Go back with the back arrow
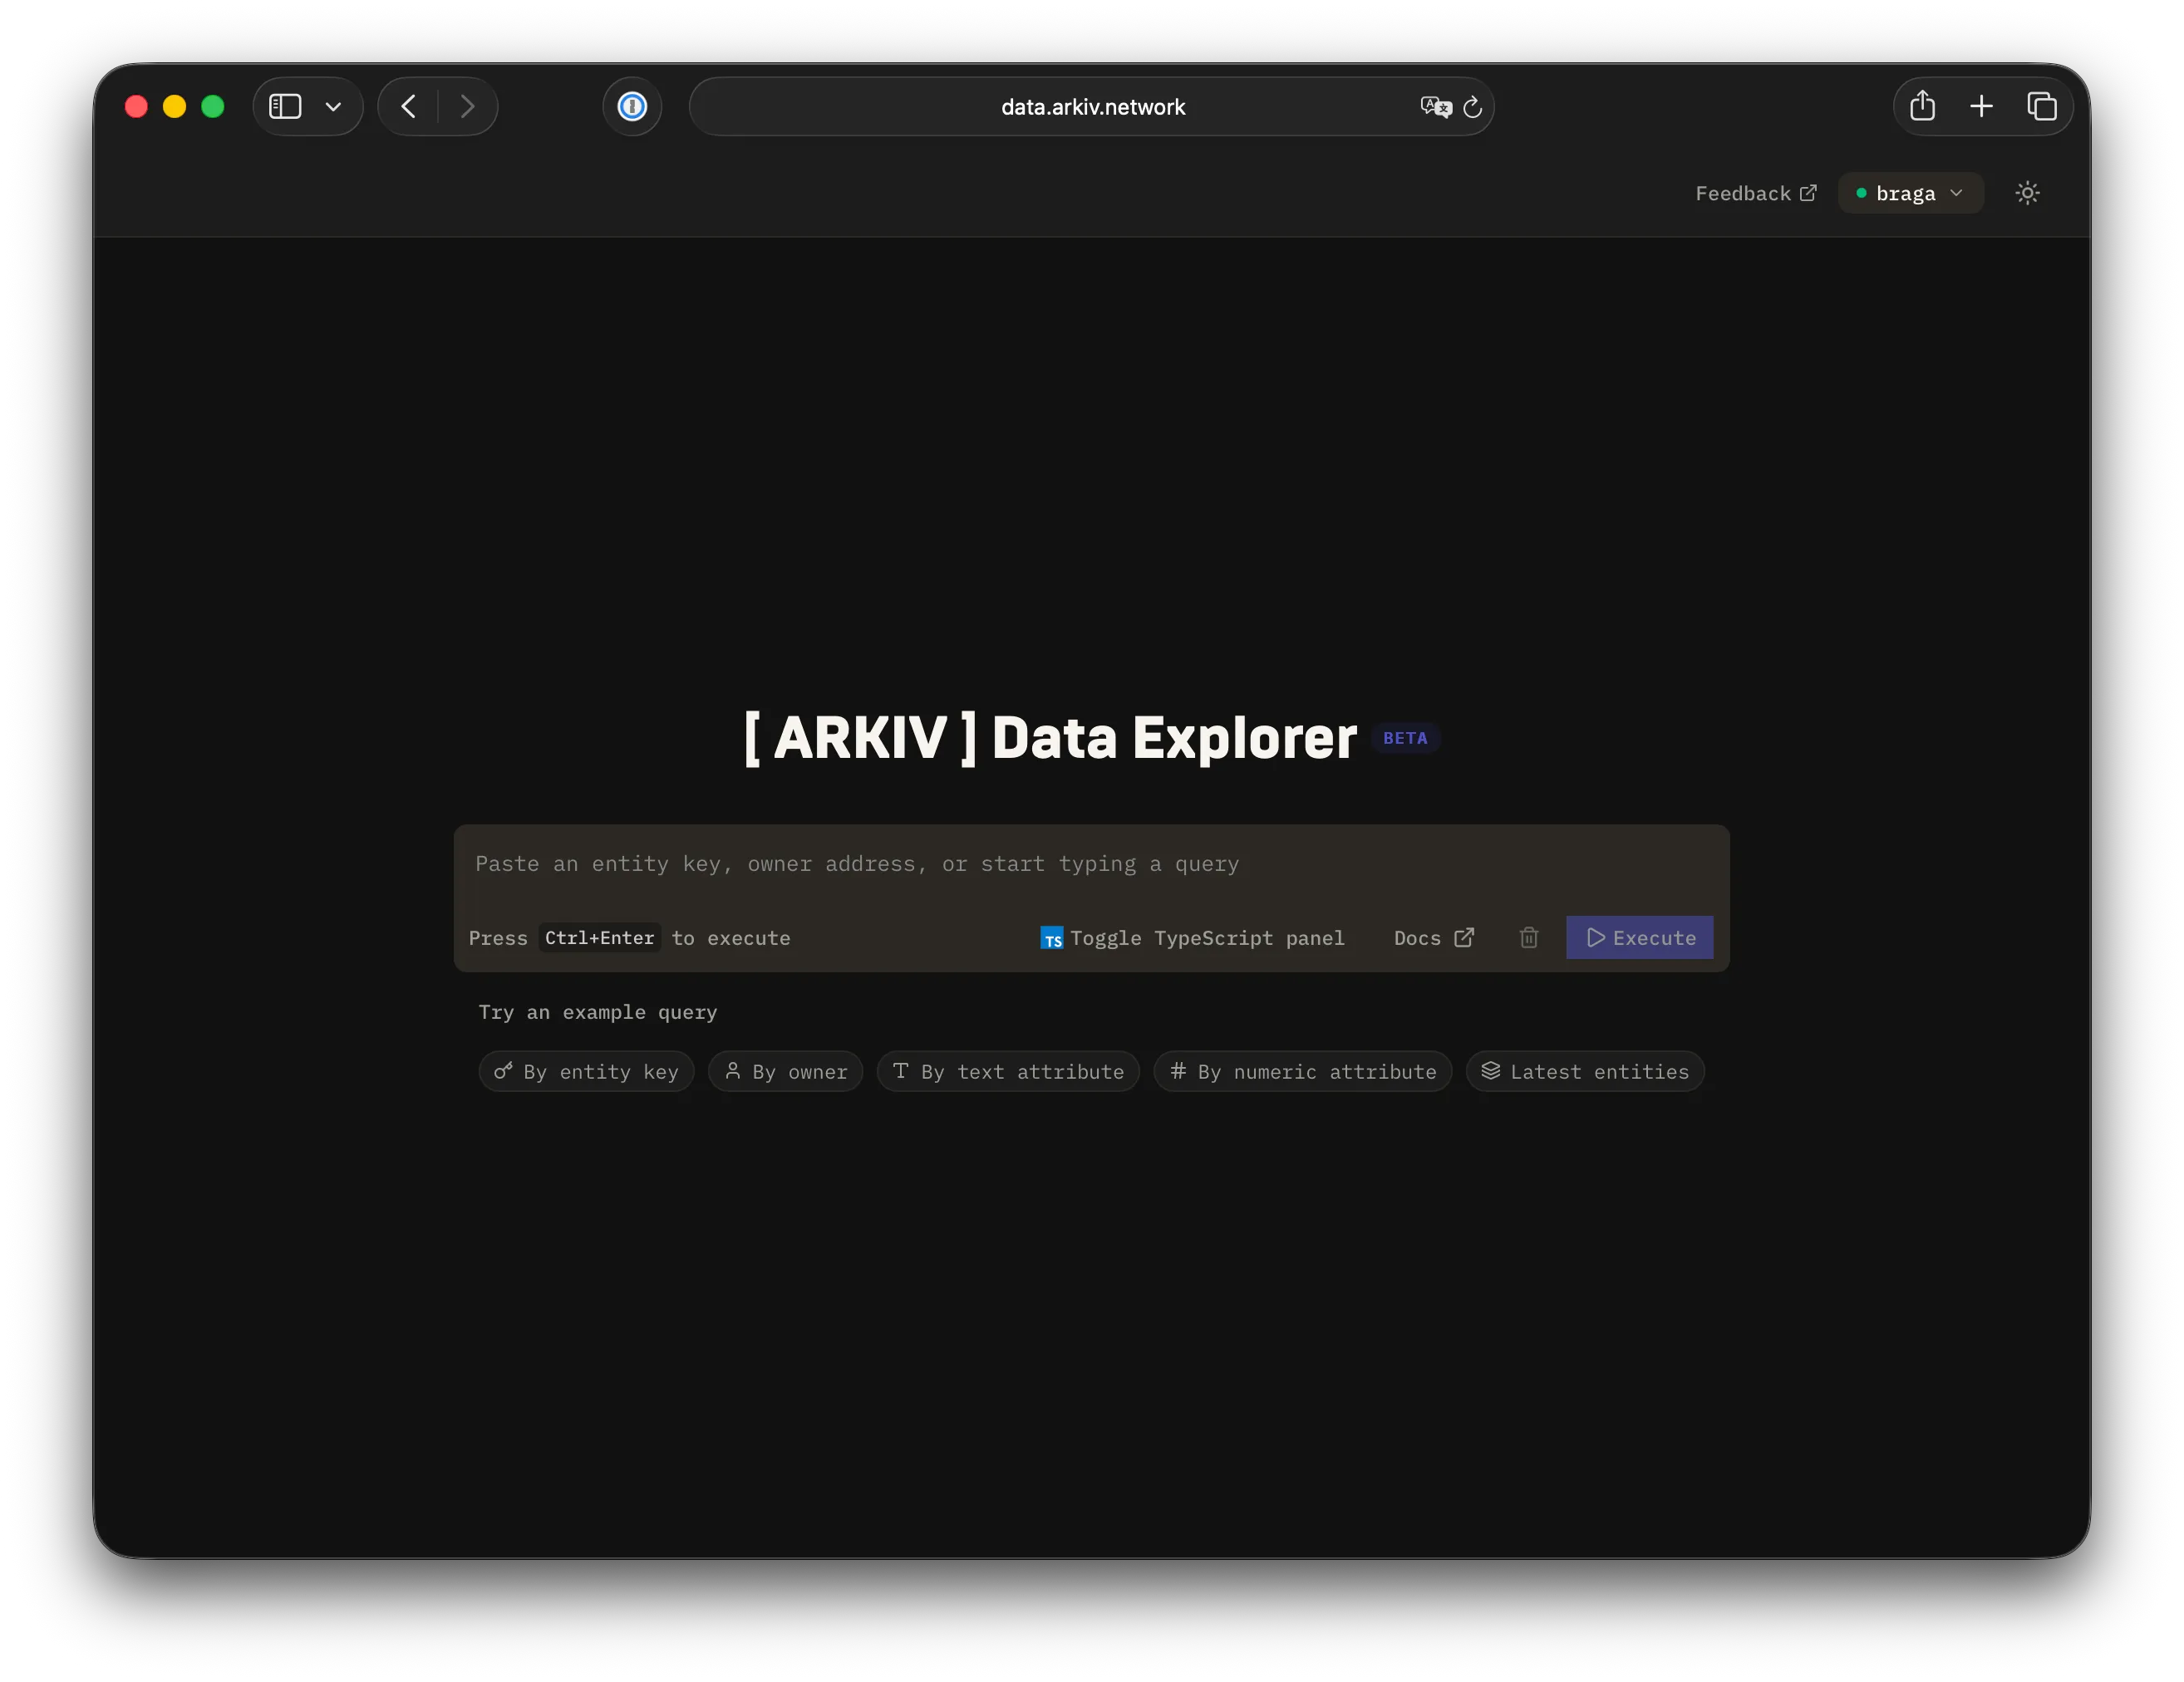 [x=408, y=107]
